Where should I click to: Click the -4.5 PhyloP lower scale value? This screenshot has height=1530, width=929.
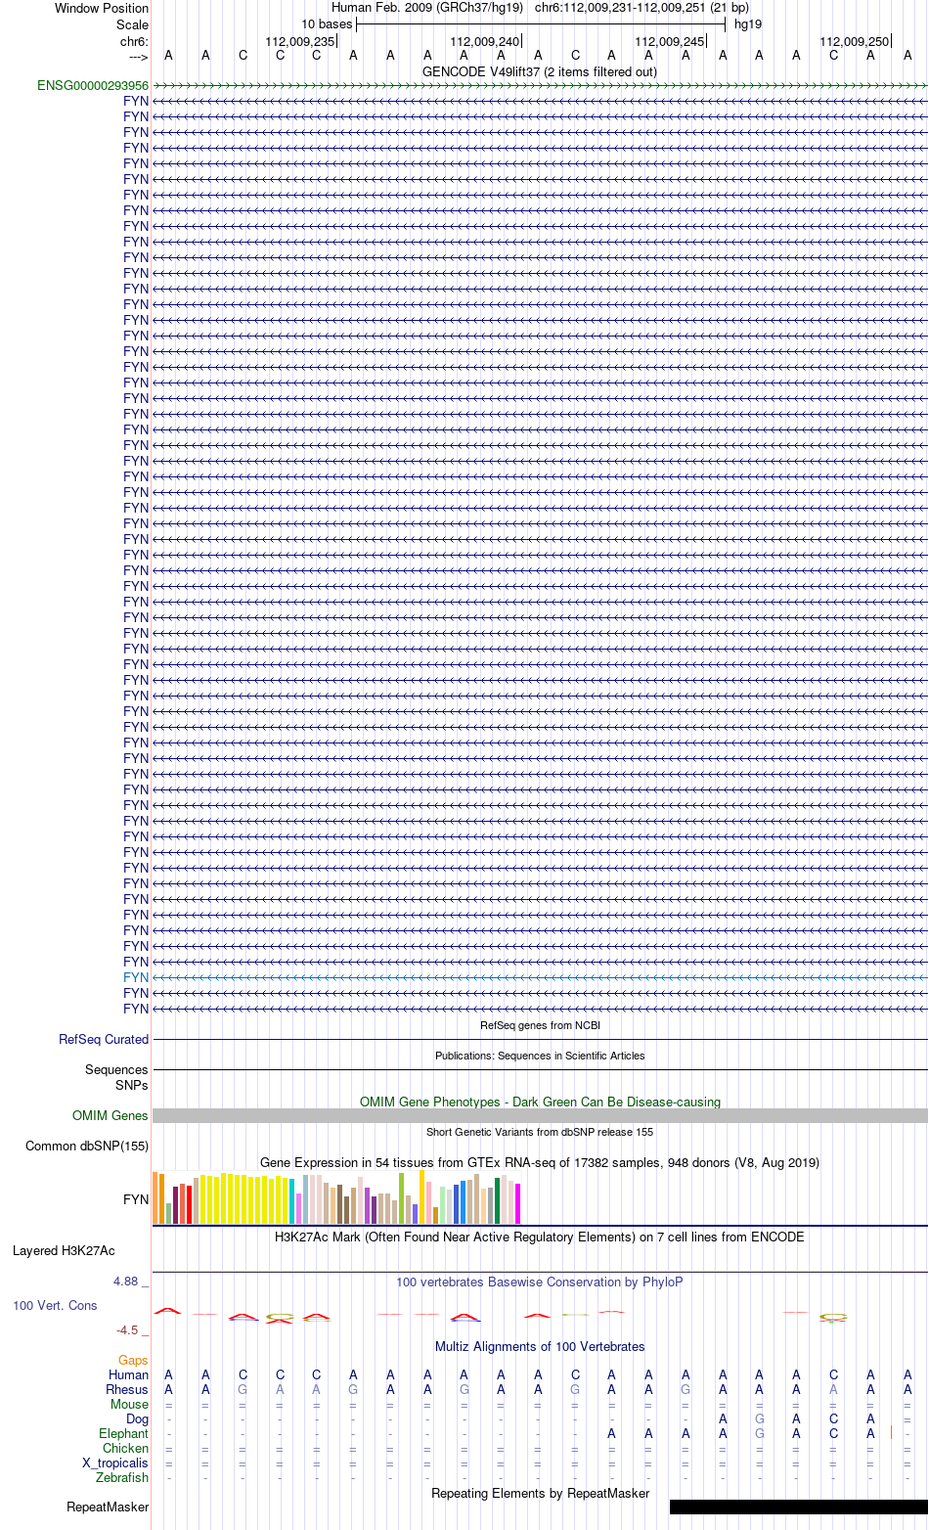click(x=131, y=1329)
